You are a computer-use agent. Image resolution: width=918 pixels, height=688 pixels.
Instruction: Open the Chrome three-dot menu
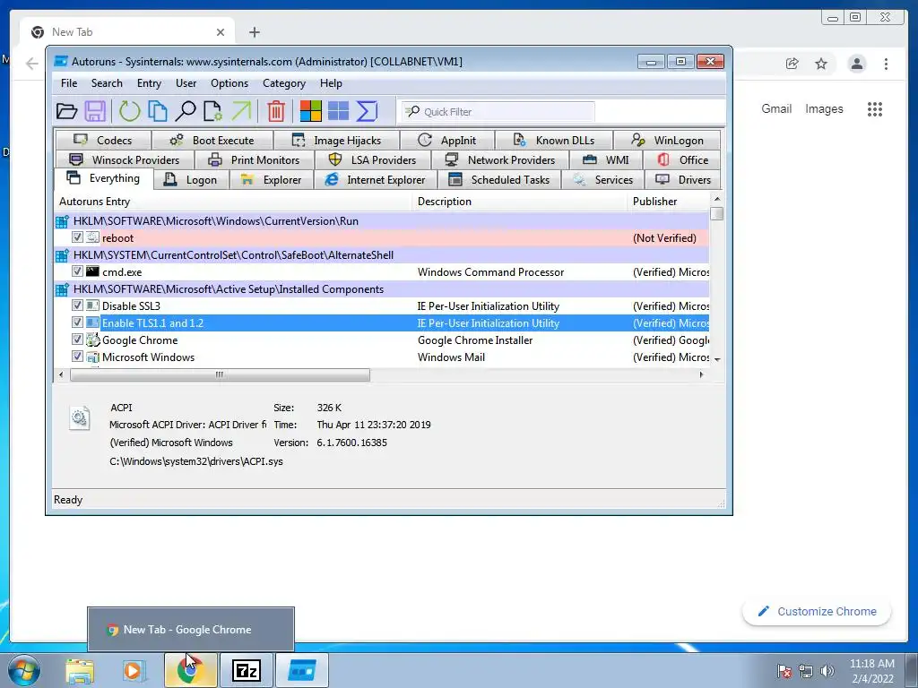[887, 64]
